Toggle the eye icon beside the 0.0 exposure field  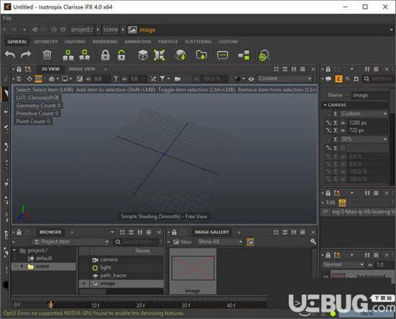tap(88, 79)
